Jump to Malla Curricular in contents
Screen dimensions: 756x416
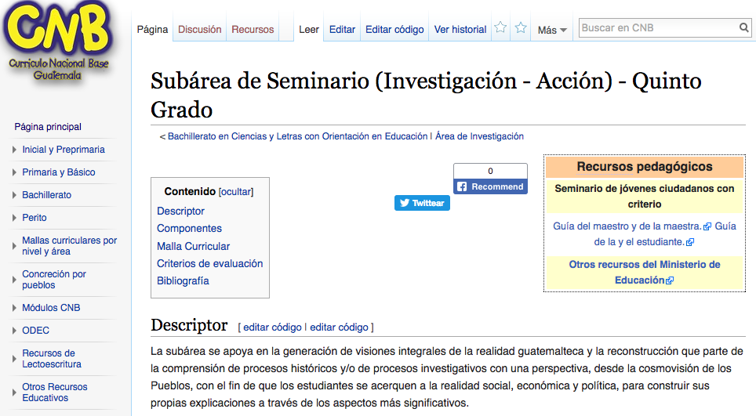pyautogui.click(x=194, y=246)
